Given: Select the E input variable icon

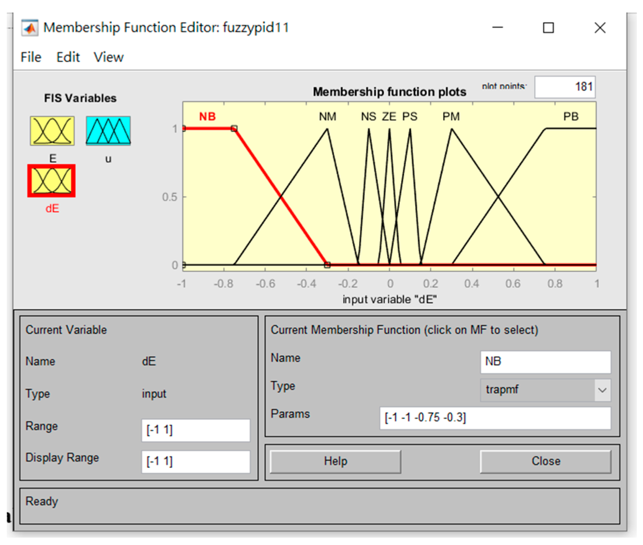Looking at the screenshot, I should pyautogui.click(x=52, y=131).
